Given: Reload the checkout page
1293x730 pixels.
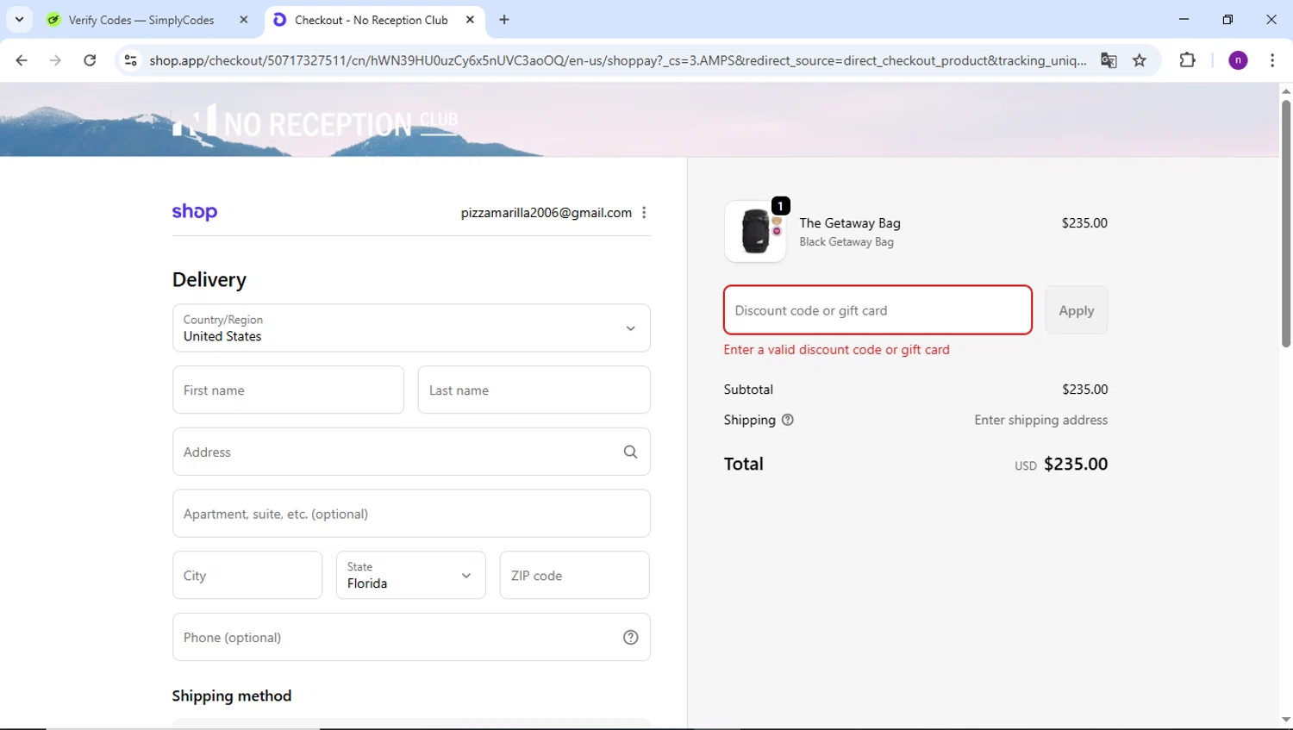Looking at the screenshot, I should 90,60.
